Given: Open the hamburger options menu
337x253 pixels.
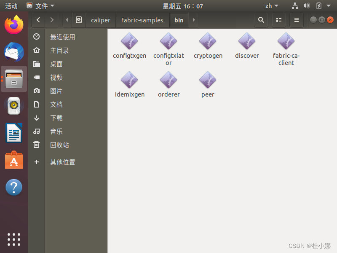Looking at the screenshot, I should pos(297,20).
